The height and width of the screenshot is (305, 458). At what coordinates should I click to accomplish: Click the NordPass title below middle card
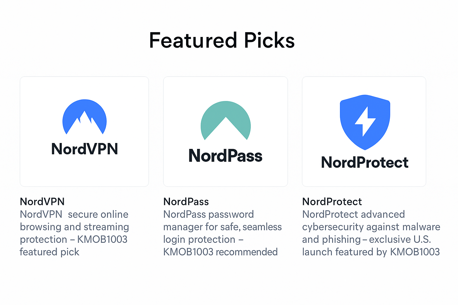[x=186, y=202]
